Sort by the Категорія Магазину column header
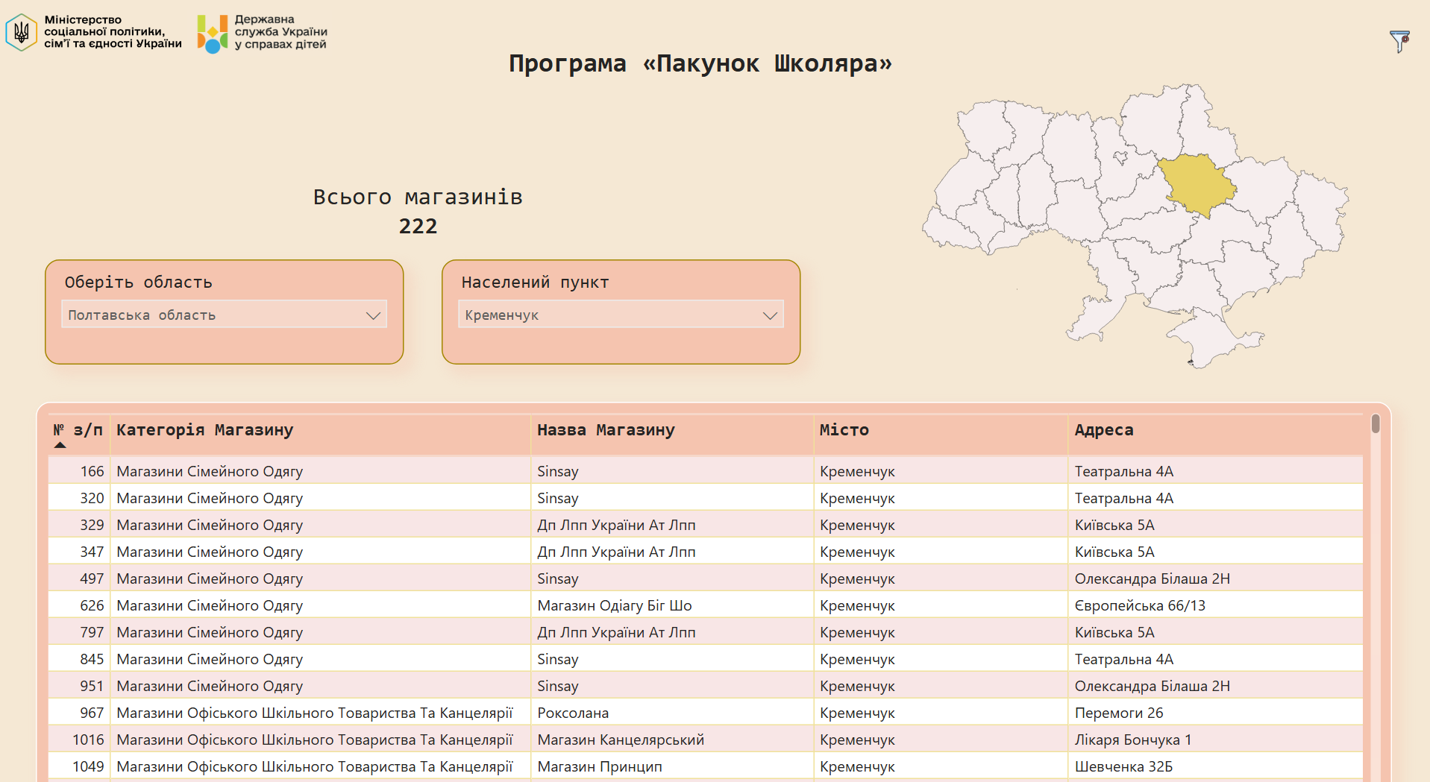 [205, 430]
